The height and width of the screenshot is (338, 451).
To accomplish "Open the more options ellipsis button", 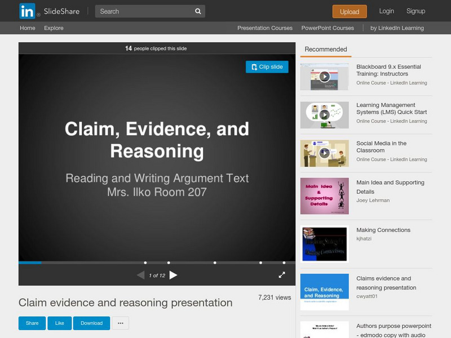I will click(121, 323).
